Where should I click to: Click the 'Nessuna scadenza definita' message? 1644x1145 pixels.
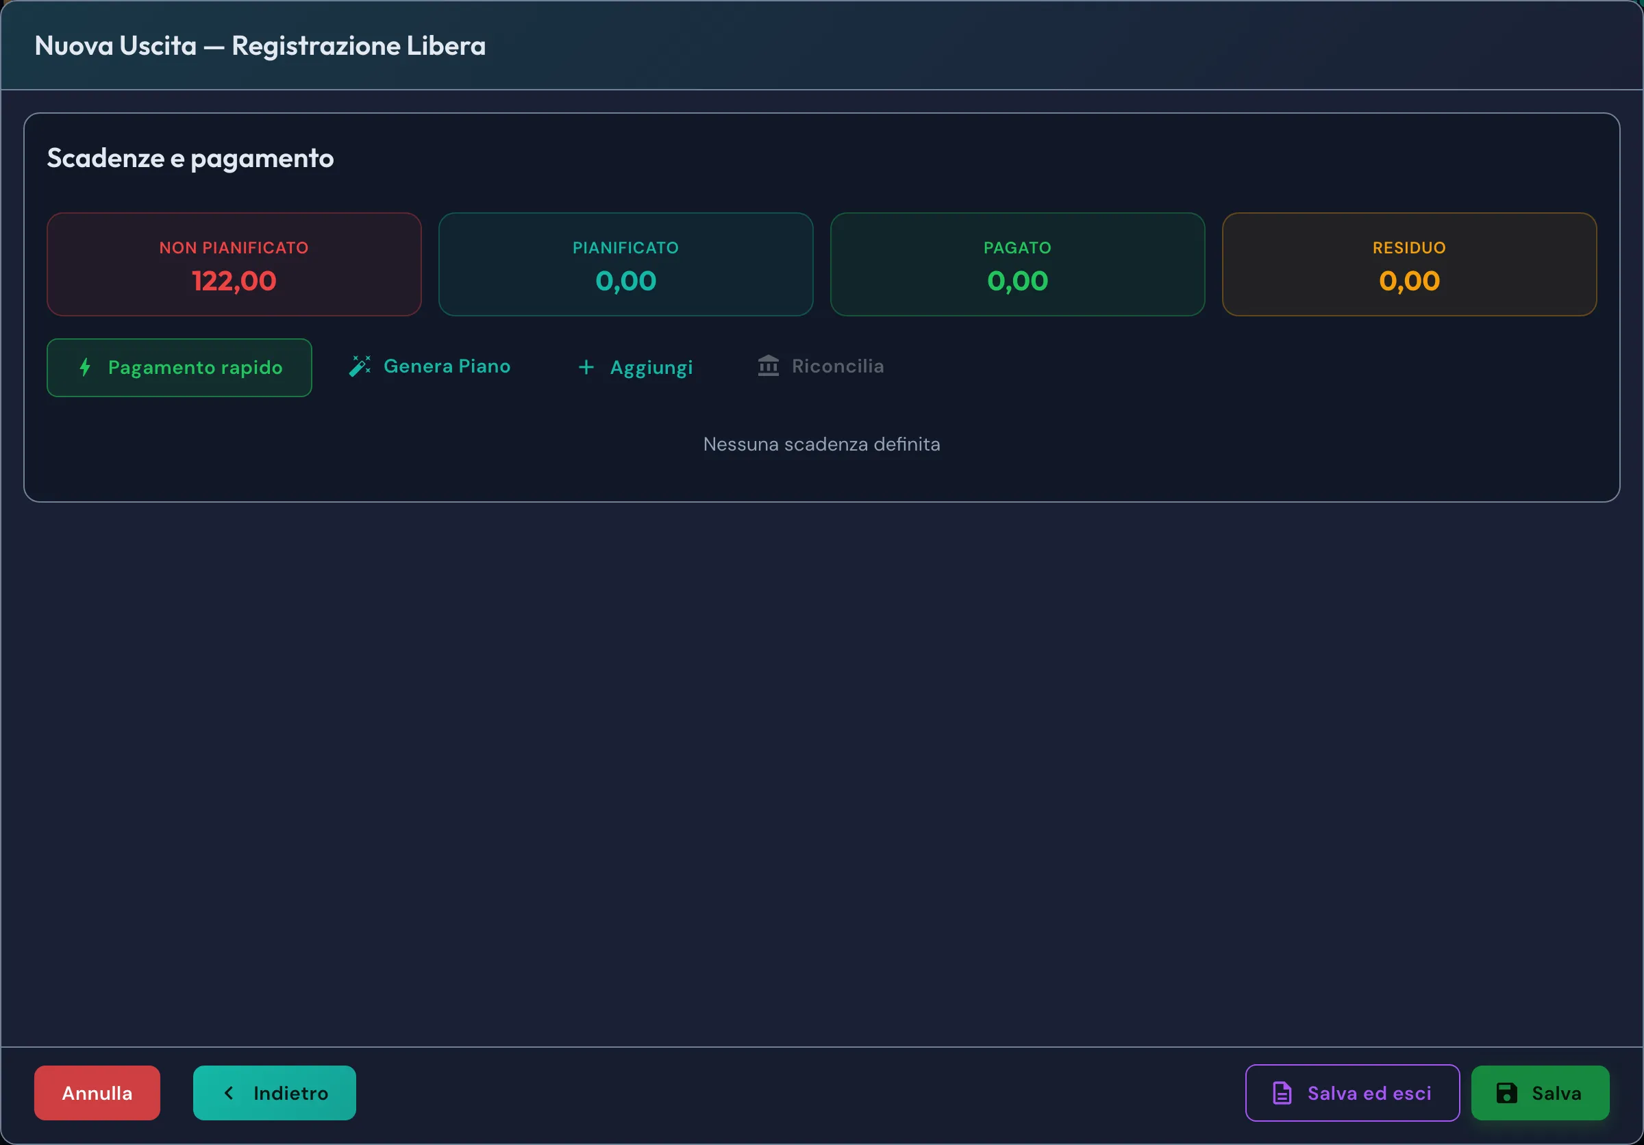pyautogui.click(x=822, y=444)
